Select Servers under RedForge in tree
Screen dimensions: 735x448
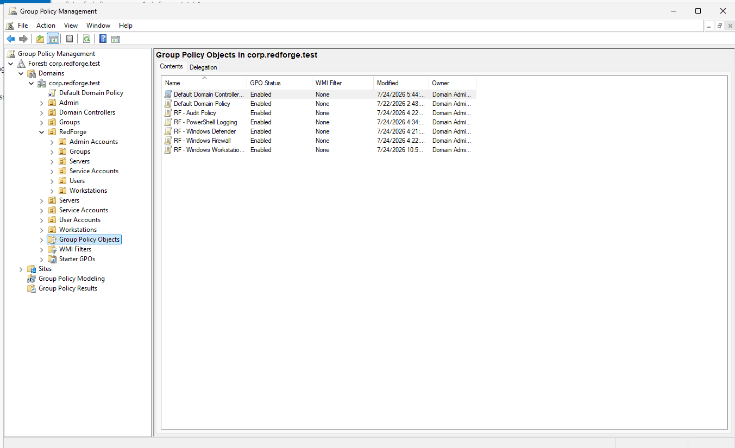(79, 161)
